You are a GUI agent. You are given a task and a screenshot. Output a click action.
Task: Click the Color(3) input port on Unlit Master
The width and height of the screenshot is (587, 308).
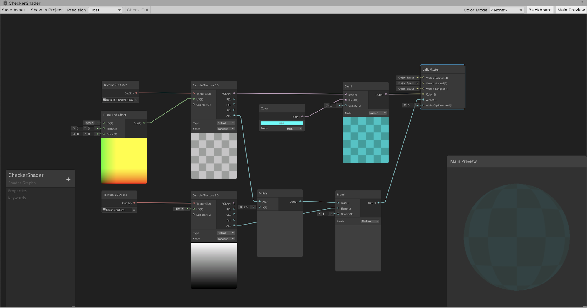click(423, 94)
